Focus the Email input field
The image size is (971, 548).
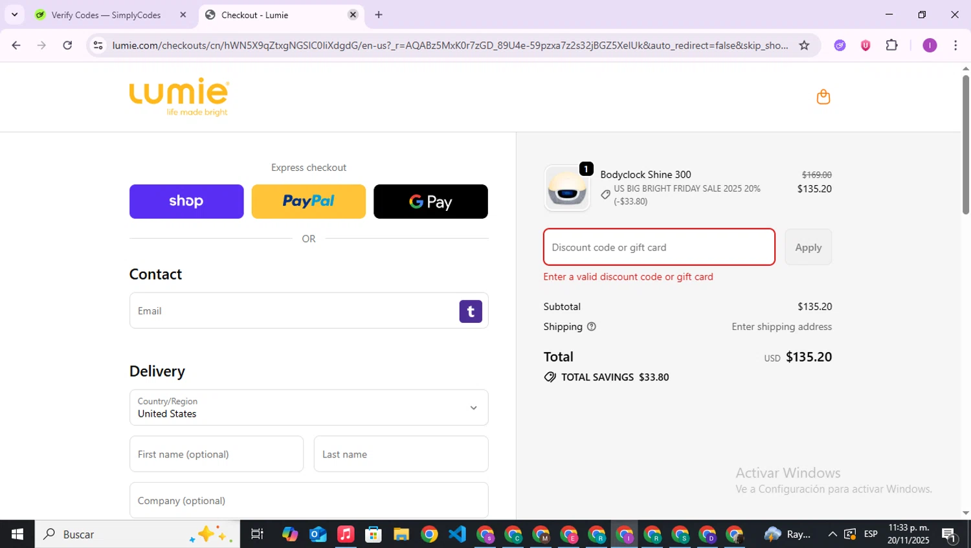(x=309, y=311)
